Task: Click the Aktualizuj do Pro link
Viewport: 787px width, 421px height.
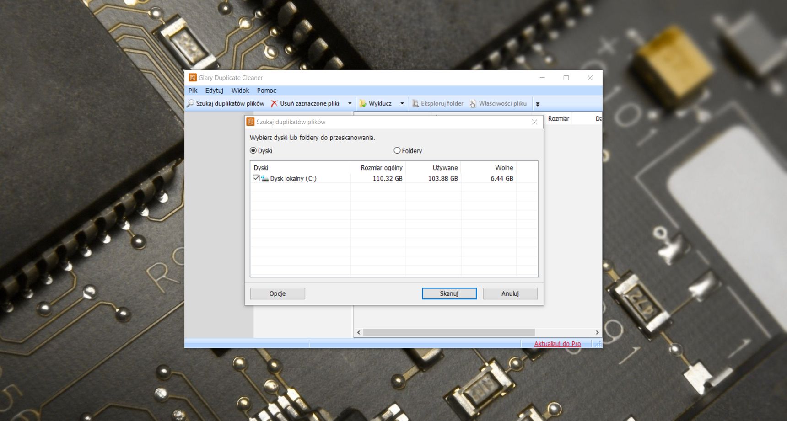Action: (557, 344)
